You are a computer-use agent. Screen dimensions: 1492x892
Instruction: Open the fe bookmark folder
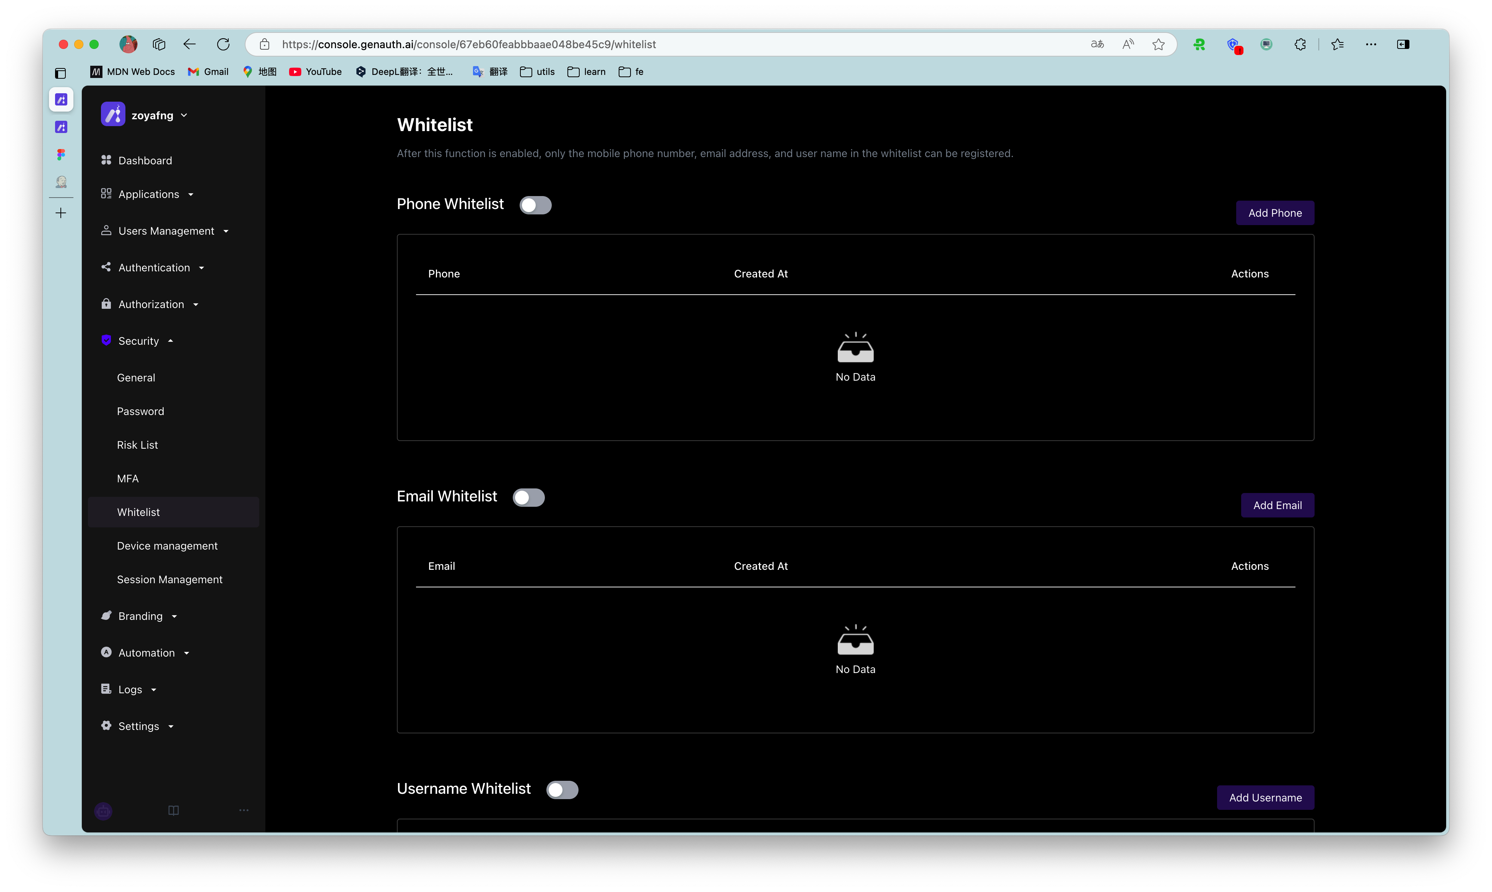tap(631, 71)
